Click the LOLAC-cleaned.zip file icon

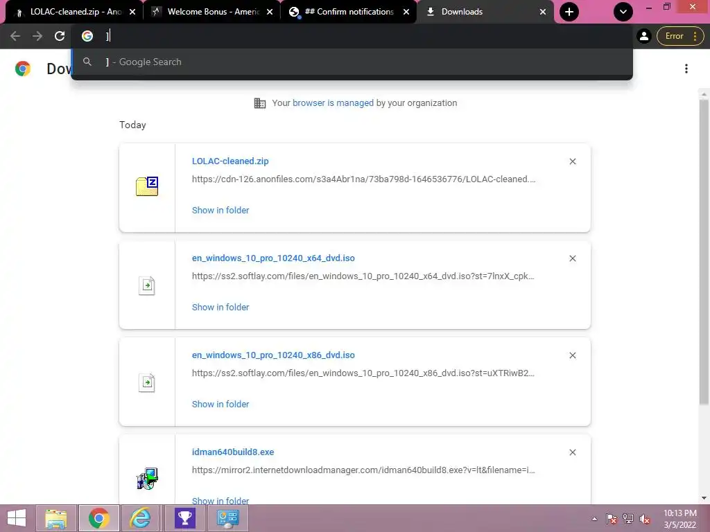pyautogui.click(x=147, y=186)
